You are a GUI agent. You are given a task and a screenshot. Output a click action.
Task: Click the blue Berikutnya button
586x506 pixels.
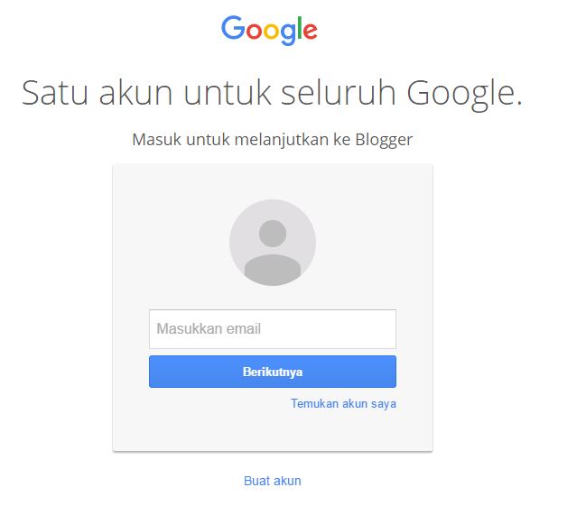tap(273, 372)
